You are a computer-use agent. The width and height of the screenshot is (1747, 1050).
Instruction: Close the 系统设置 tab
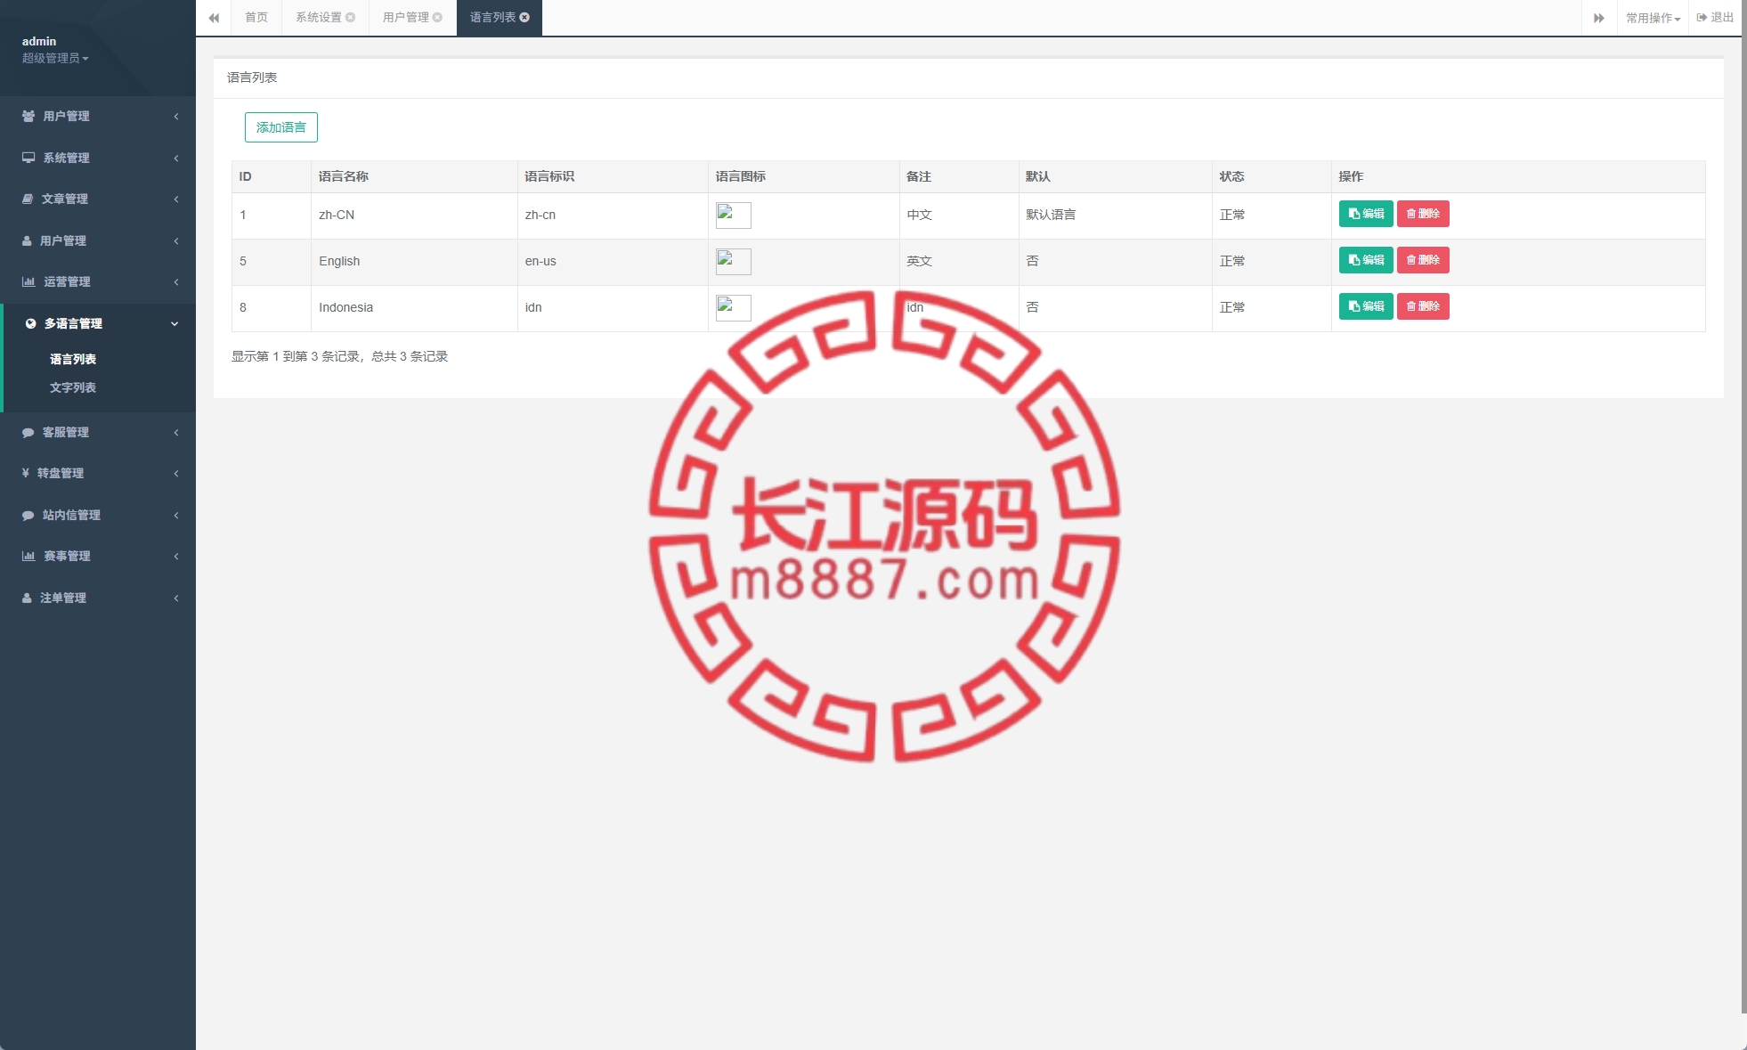coord(351,17)
